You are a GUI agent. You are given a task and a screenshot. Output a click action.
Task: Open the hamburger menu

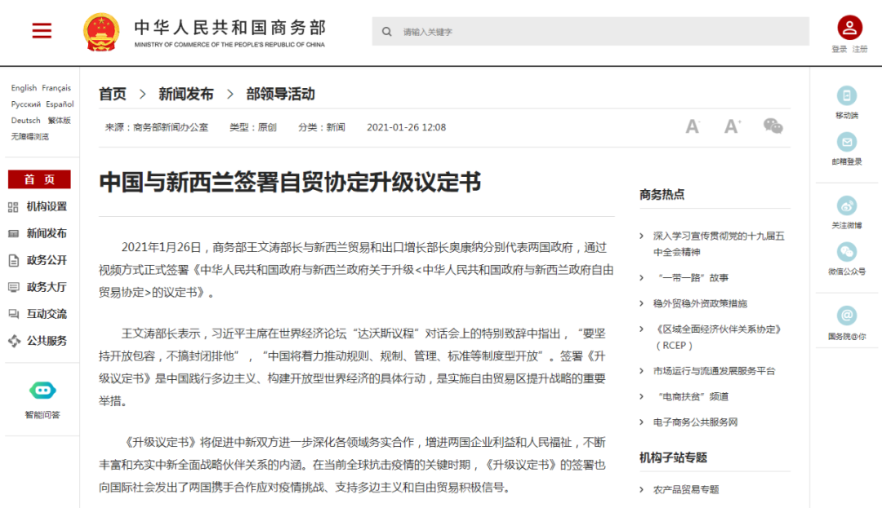(x=41, y=29)
